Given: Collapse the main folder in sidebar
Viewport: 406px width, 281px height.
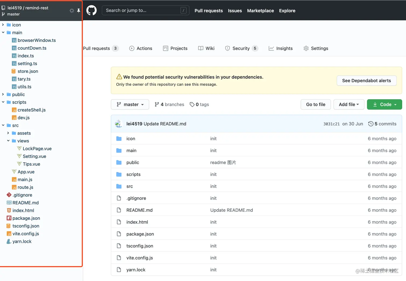Looking at the screenshot, I should [x=3, y=33].
